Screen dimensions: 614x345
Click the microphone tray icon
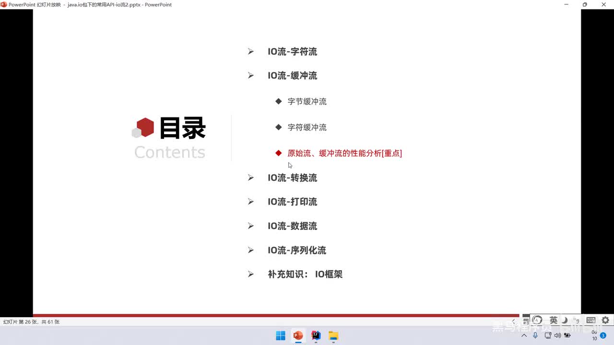coord(535,335)
